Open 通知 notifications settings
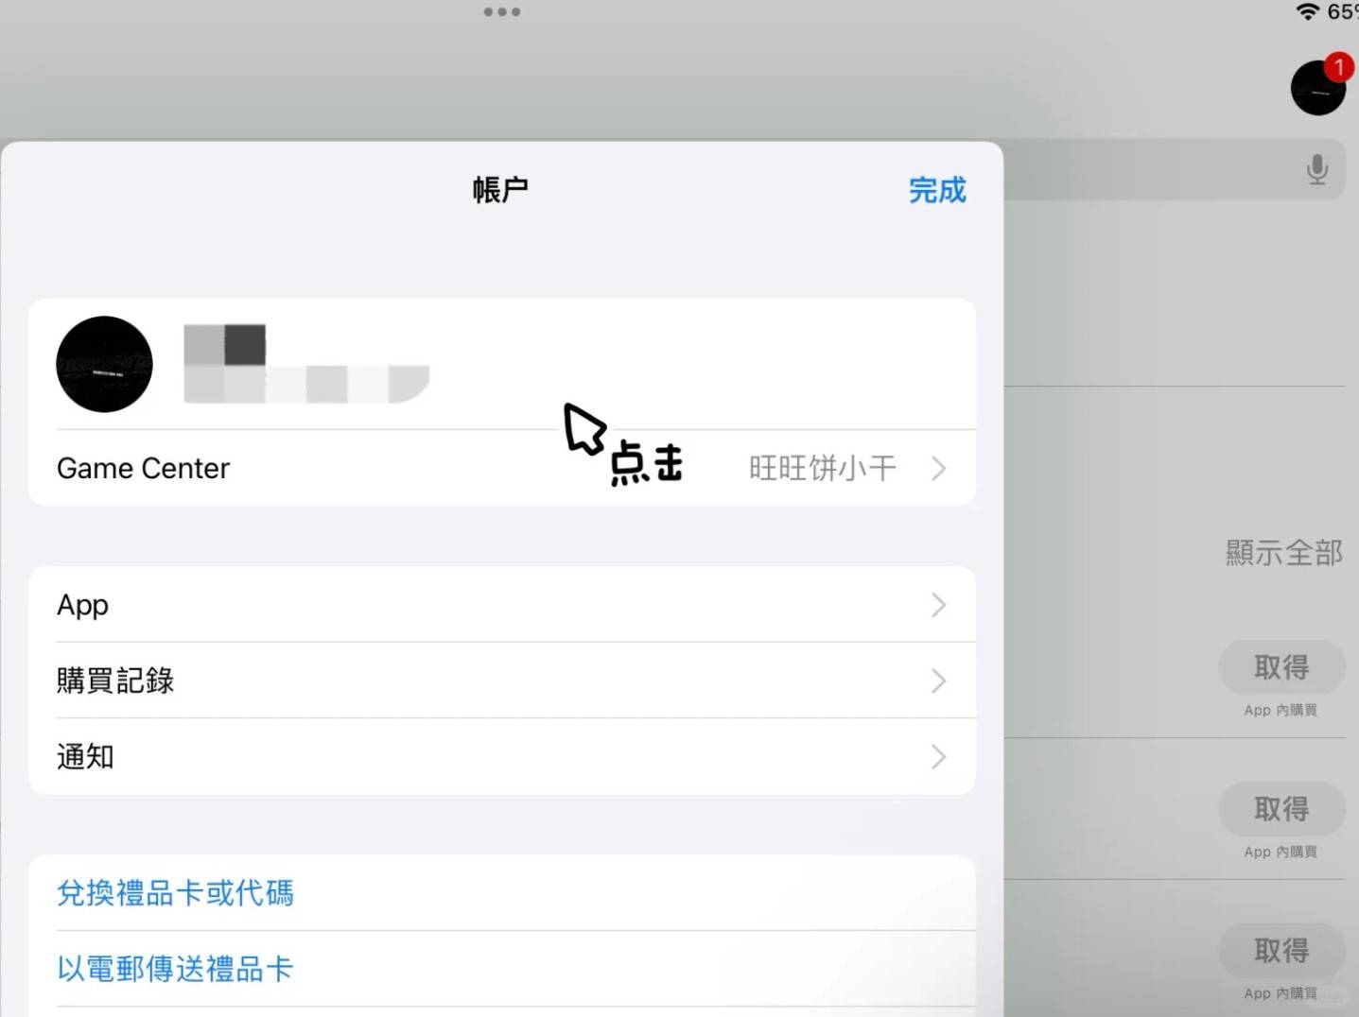Viewport: 1359px width, 1017px height. coord(502,756)
